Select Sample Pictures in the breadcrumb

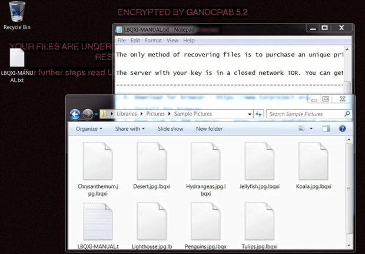(x=193, y=114)
